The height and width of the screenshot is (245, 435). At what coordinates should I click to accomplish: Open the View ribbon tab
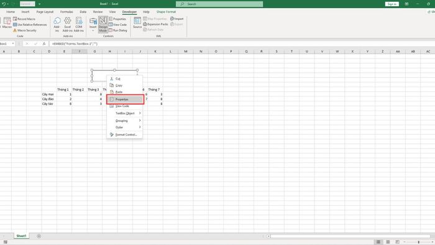pos(112,12)
